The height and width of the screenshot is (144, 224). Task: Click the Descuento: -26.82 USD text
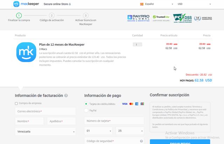point(199,75)
